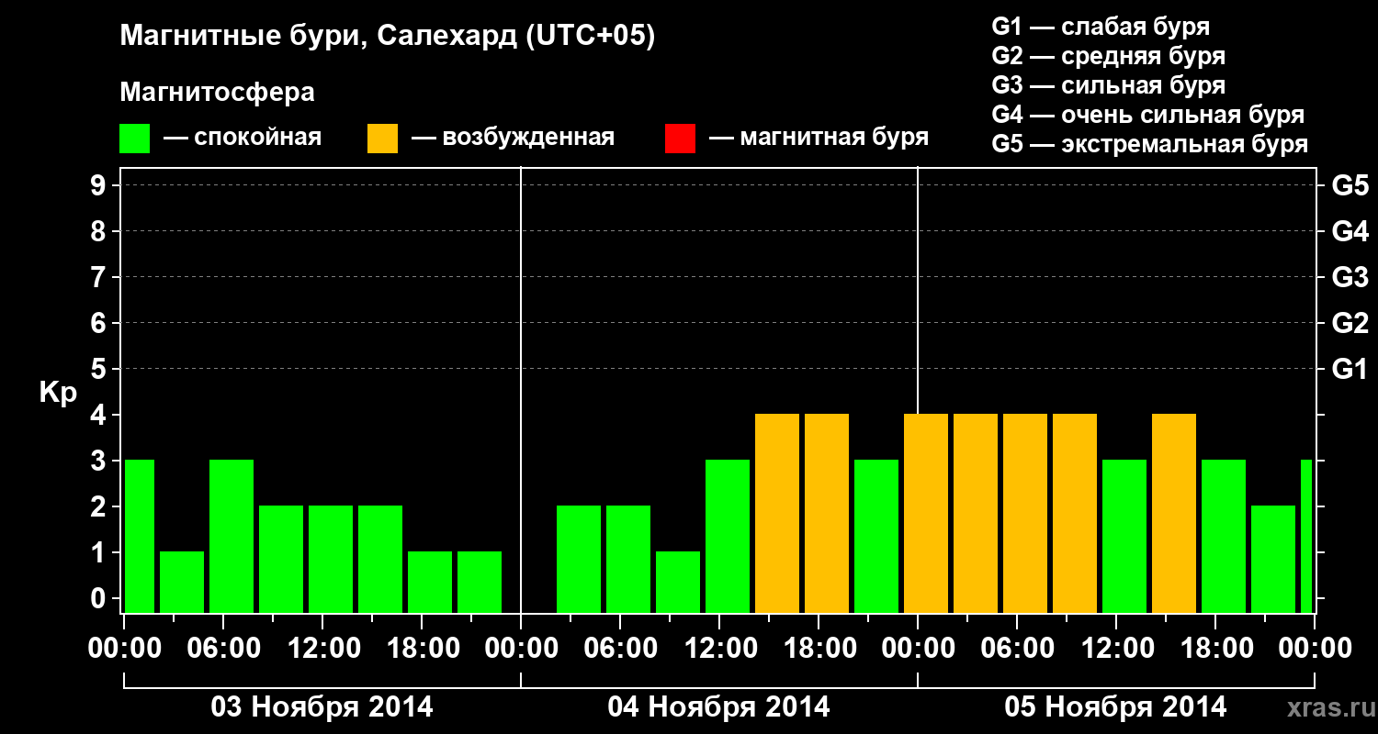The image size is (1378, 734).
Task: Click the '03 Ноября 2014' date label
Action: (322, 706)
